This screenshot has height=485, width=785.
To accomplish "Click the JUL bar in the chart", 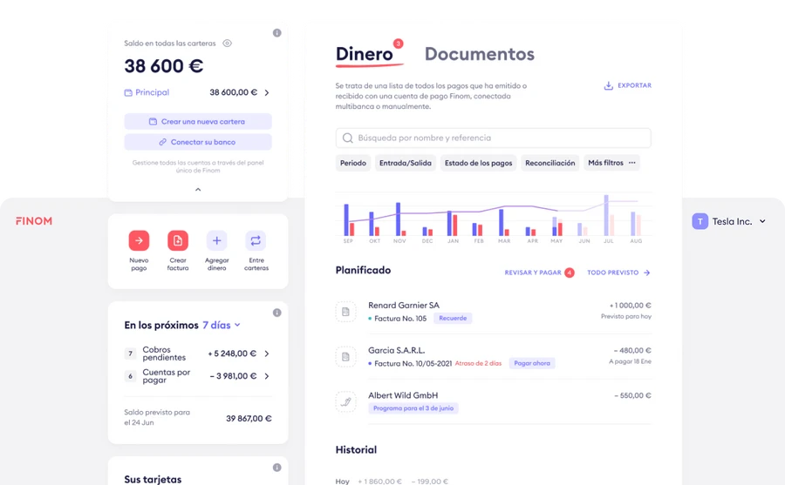I will tap(606, 216).
